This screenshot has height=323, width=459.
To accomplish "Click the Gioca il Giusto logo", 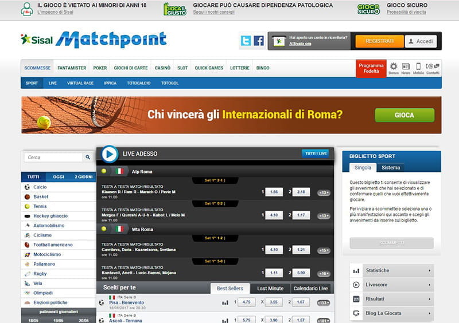I will [175, 9].
